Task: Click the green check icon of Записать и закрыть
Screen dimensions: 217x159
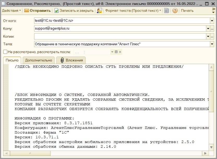Action: (56, 10)
